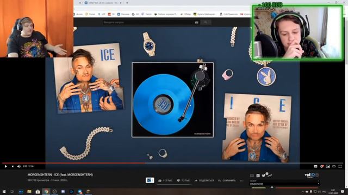Image resolution: width=348 pixels, height=195 pixels.
Task: Click the grid icon in the vidIQ panel
Action: [x=252, y=175]
